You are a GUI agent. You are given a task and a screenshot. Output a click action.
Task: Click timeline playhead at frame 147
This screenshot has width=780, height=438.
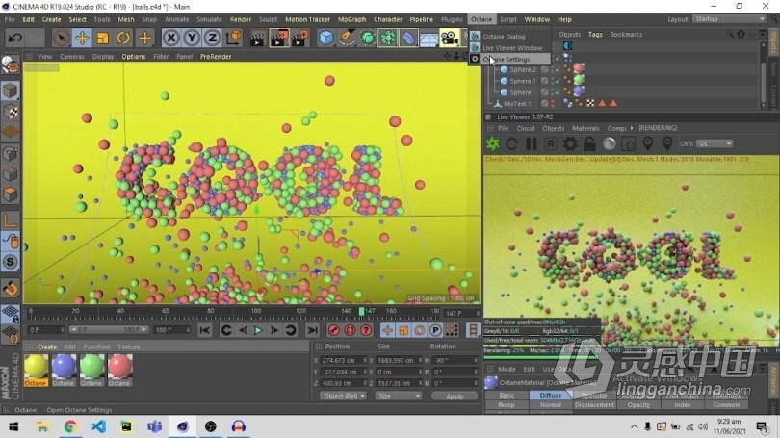coord(362,312)
